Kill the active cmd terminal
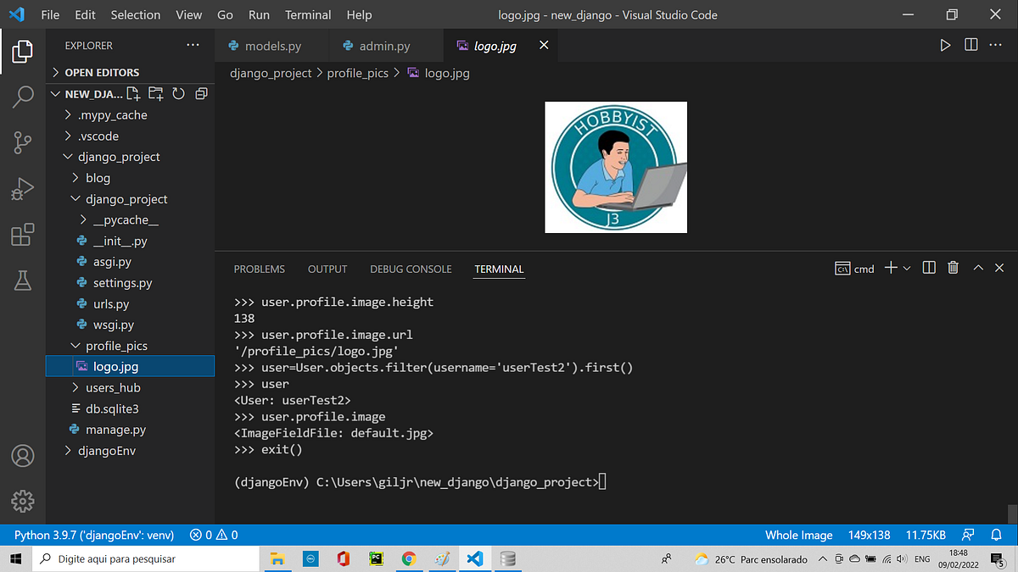The image size is (1018, 572). pyautogui.click(x=953, y=267)
